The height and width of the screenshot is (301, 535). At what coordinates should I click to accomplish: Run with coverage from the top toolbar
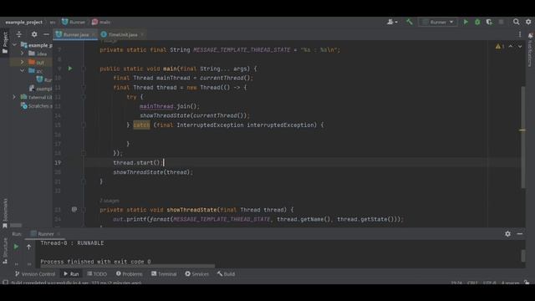489,22
